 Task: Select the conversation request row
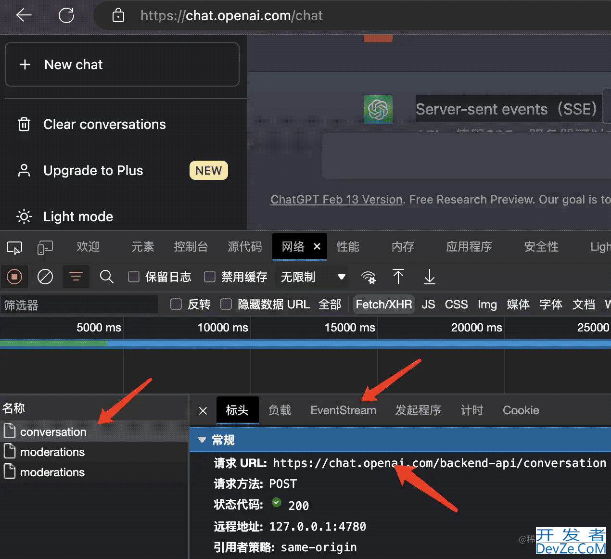pyautogui.click(x=94, y=432)
